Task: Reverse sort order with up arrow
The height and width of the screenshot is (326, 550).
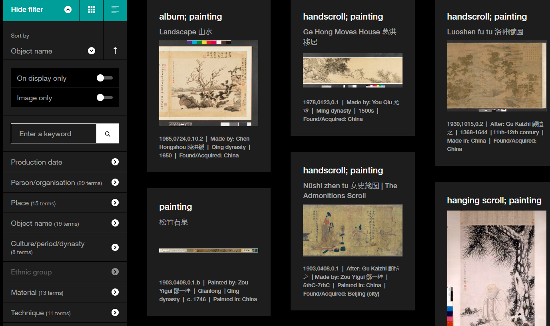Action: pos(115,51)
